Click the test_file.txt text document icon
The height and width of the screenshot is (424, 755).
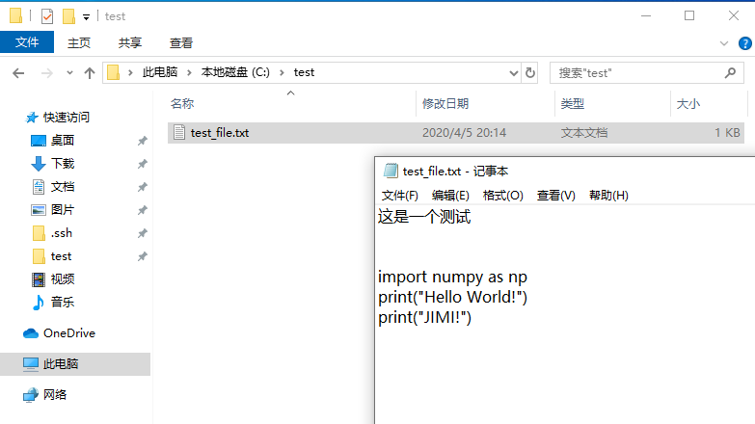[x=179, y=132]
